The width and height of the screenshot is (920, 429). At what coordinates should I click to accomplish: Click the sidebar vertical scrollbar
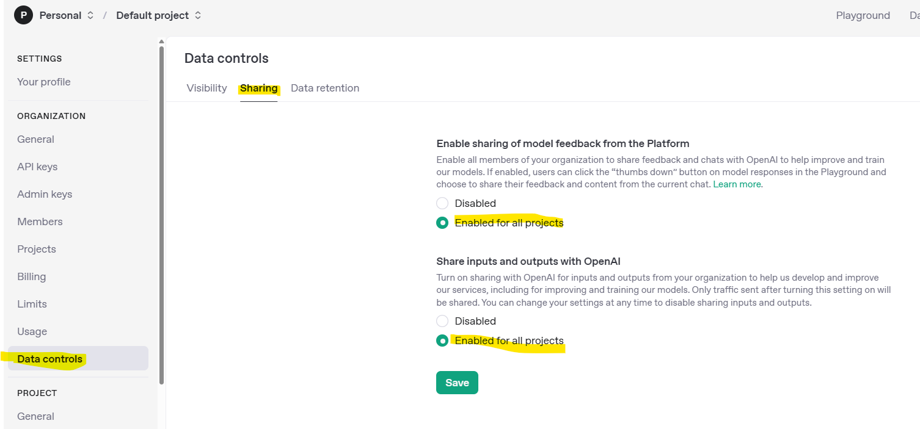[x=161, y=214]
